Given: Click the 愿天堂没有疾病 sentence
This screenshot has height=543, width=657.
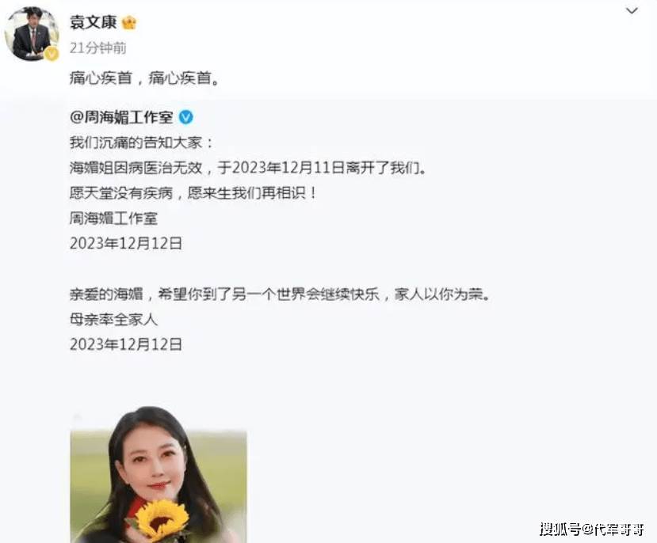Looking at the screenshot, I should tap(193, 193).
